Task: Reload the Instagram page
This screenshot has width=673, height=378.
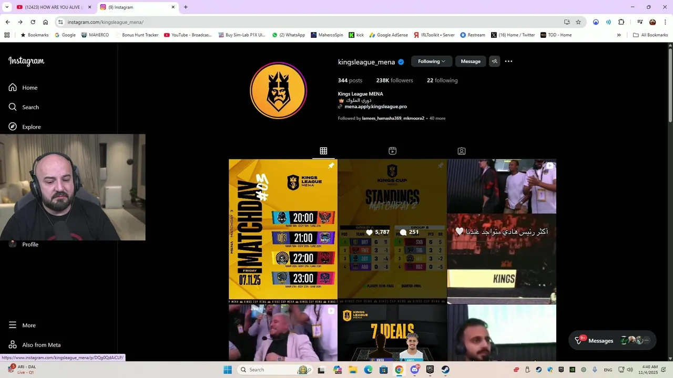Action: click(x=33, y=22)
